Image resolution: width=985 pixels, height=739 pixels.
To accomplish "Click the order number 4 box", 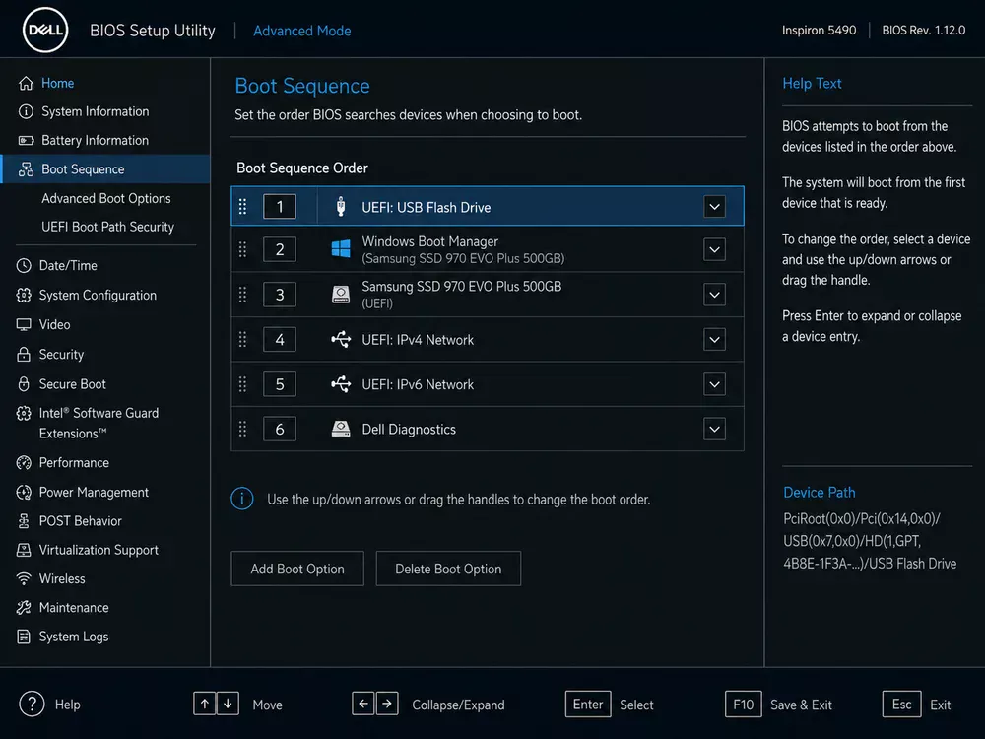I will (280, 339).
